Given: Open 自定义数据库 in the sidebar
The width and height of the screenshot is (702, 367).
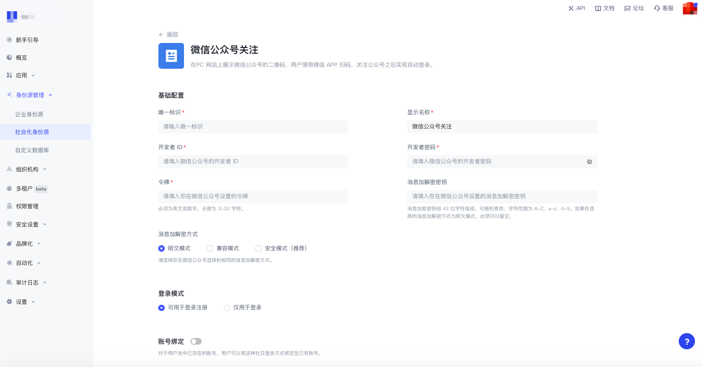Looking at the screenshot, I should 32,150.
